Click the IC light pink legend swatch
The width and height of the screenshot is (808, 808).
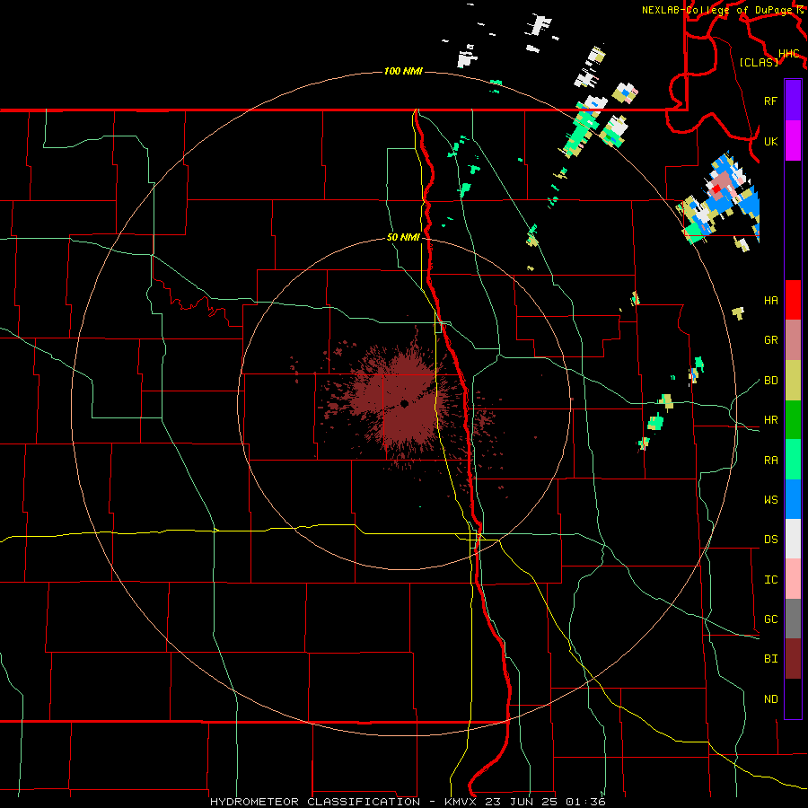point(793,579)
